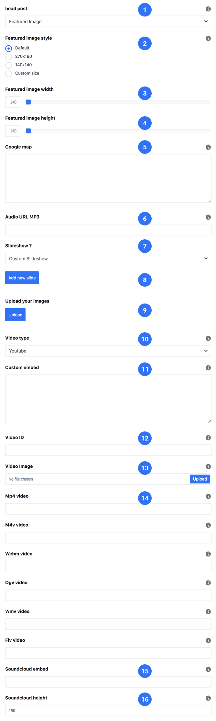Click into the Mp4 video input field
Screen dimensions: 216x721
pyautogui.click(x=108, y=509)
